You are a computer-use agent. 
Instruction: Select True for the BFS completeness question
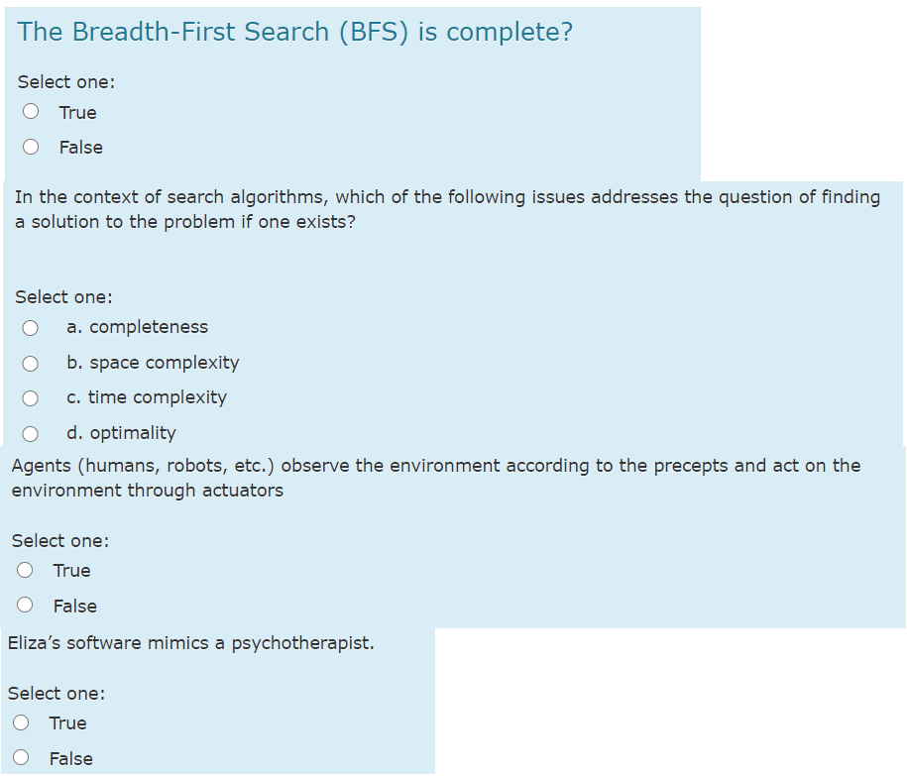click(30, 110)
